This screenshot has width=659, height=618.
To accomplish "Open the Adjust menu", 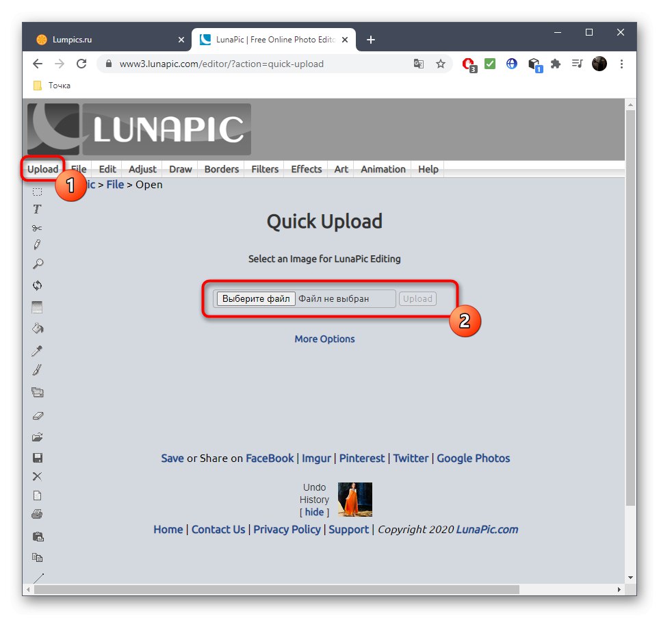I will 142,169.
